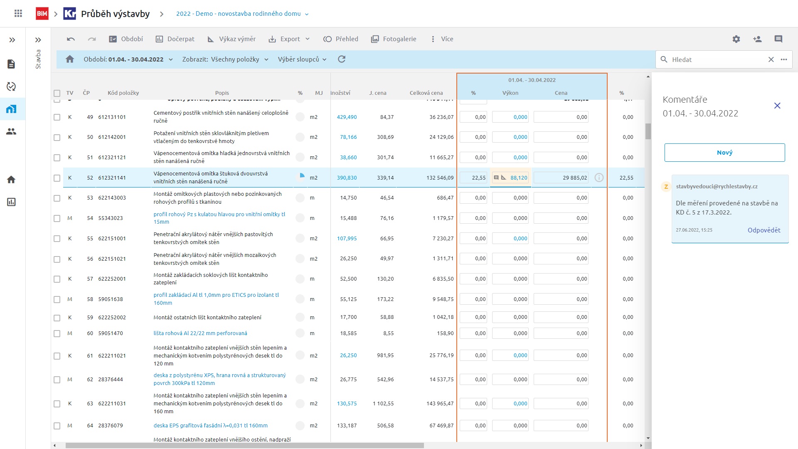This screenshot has width=798, height=449.
Task: Open the Zobrazit: Všechny položky dropdown
Action: (x=225, y=59)
